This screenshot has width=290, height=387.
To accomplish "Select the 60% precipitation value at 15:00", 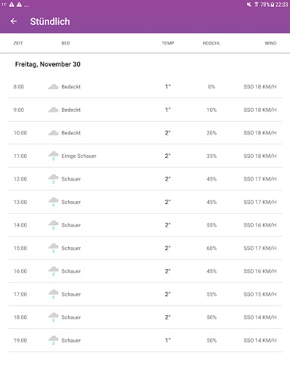I will click(x=211, y=248).
